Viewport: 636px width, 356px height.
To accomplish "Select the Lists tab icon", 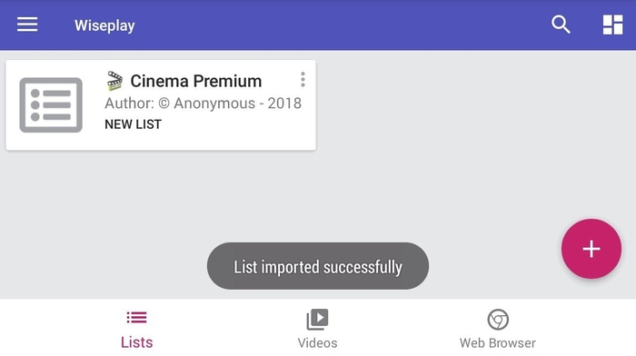I will coord(136,318).
